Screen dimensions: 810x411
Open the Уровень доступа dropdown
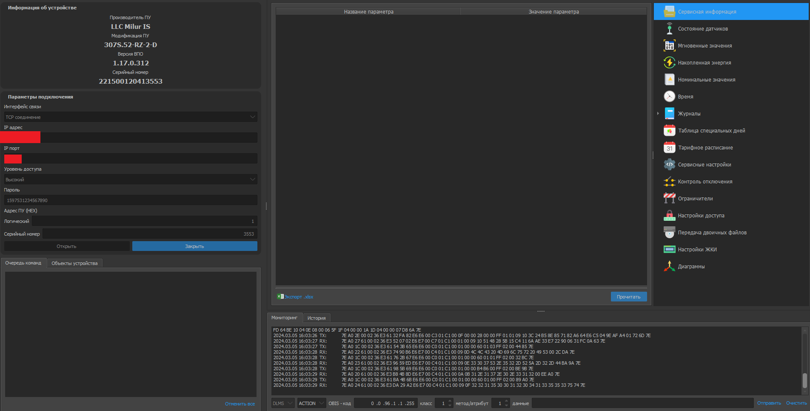(131, 179)
